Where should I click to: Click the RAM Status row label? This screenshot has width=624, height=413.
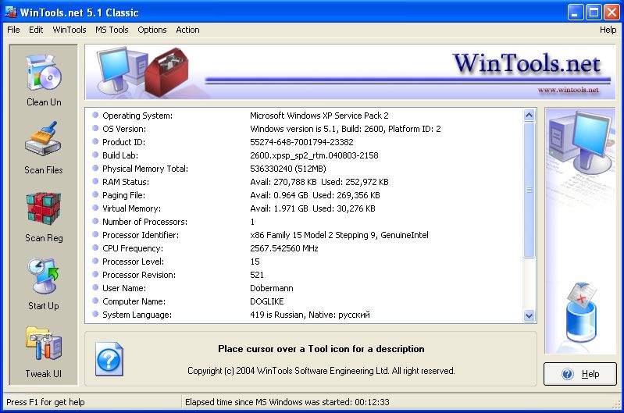pyautogui.click(x=126, y=182)
